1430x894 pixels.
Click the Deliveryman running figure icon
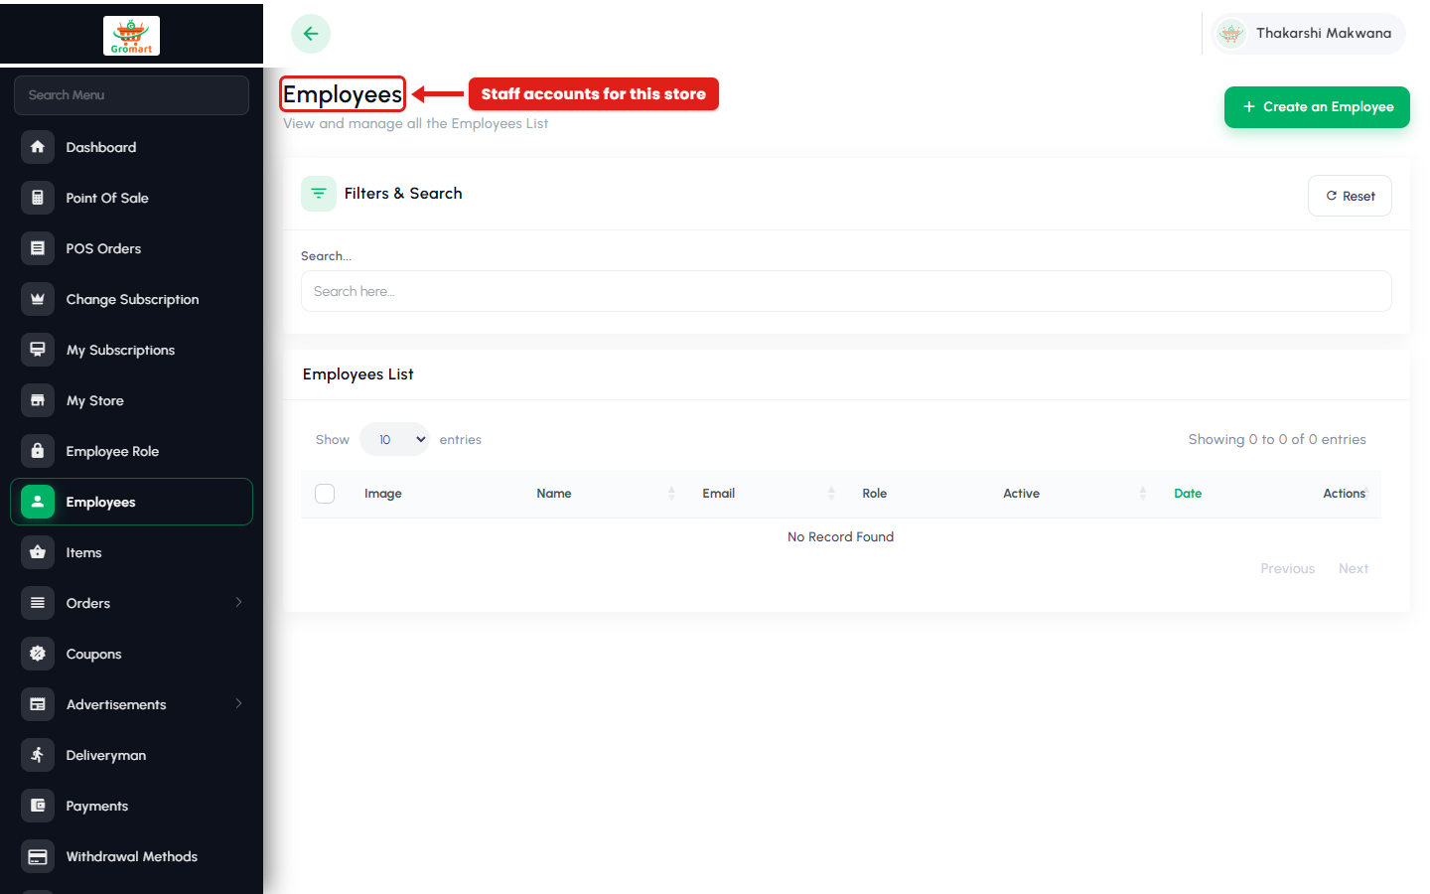click(x=38, y=755)
